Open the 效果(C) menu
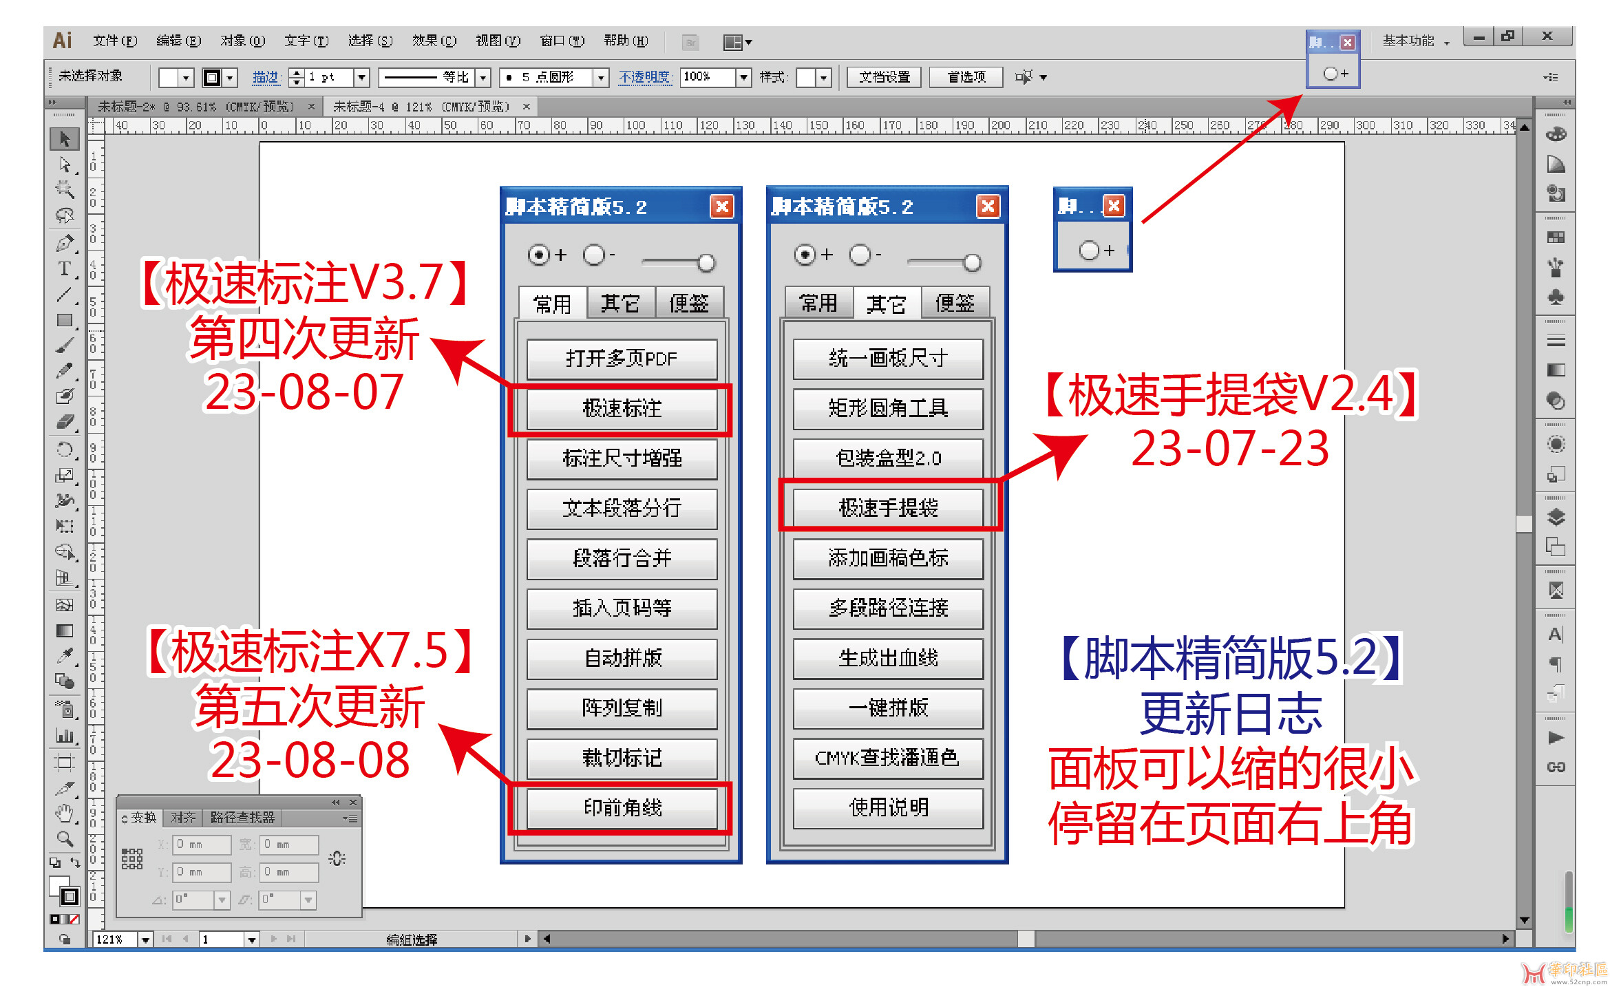The width and height of the screenshot is (1610, 987). (434, 41)
